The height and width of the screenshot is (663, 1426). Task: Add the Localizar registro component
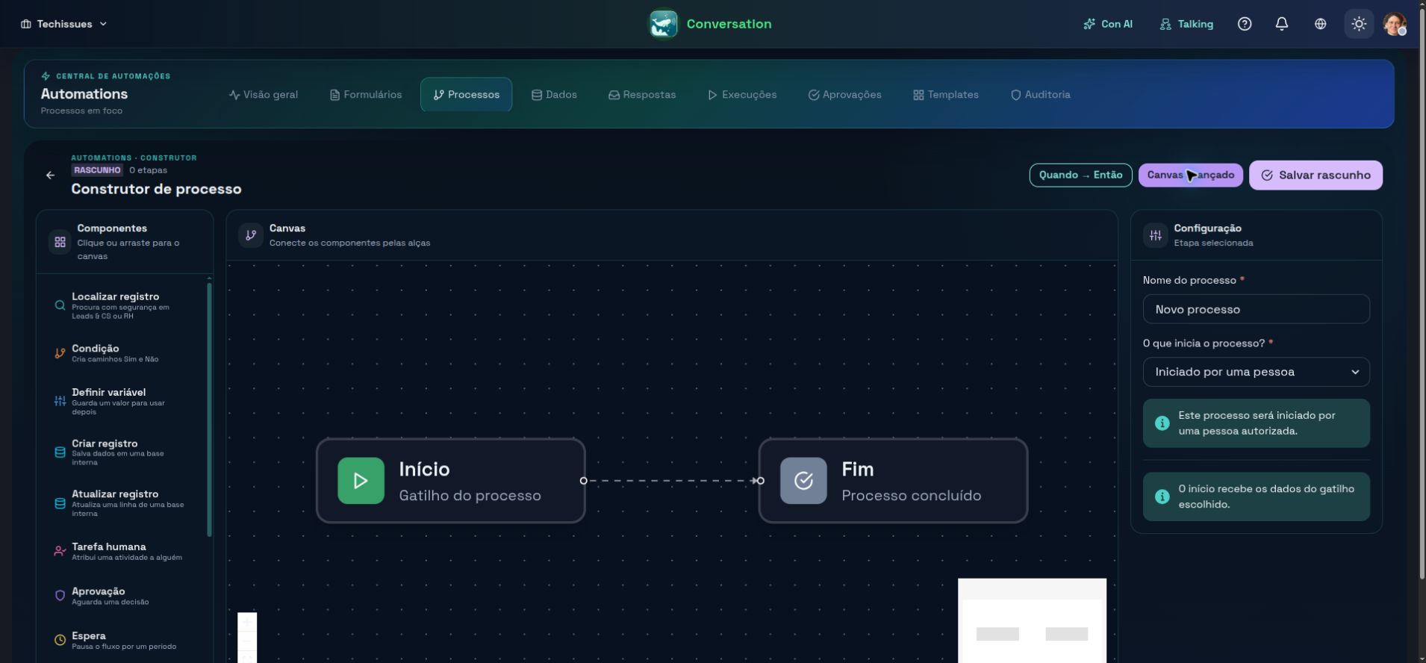click(124, 305)
